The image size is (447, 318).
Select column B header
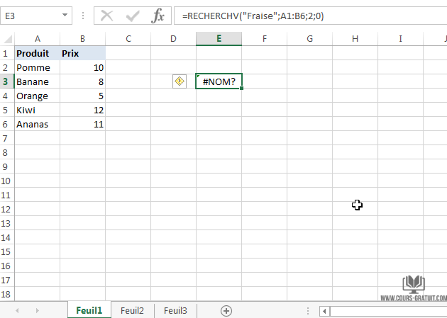(x=82, y=38)
